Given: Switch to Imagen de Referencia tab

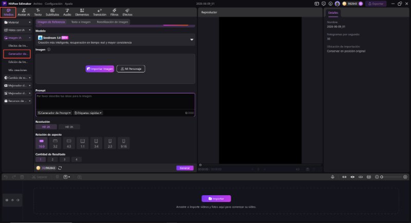Looking at the screenshot, I should 51,22.
